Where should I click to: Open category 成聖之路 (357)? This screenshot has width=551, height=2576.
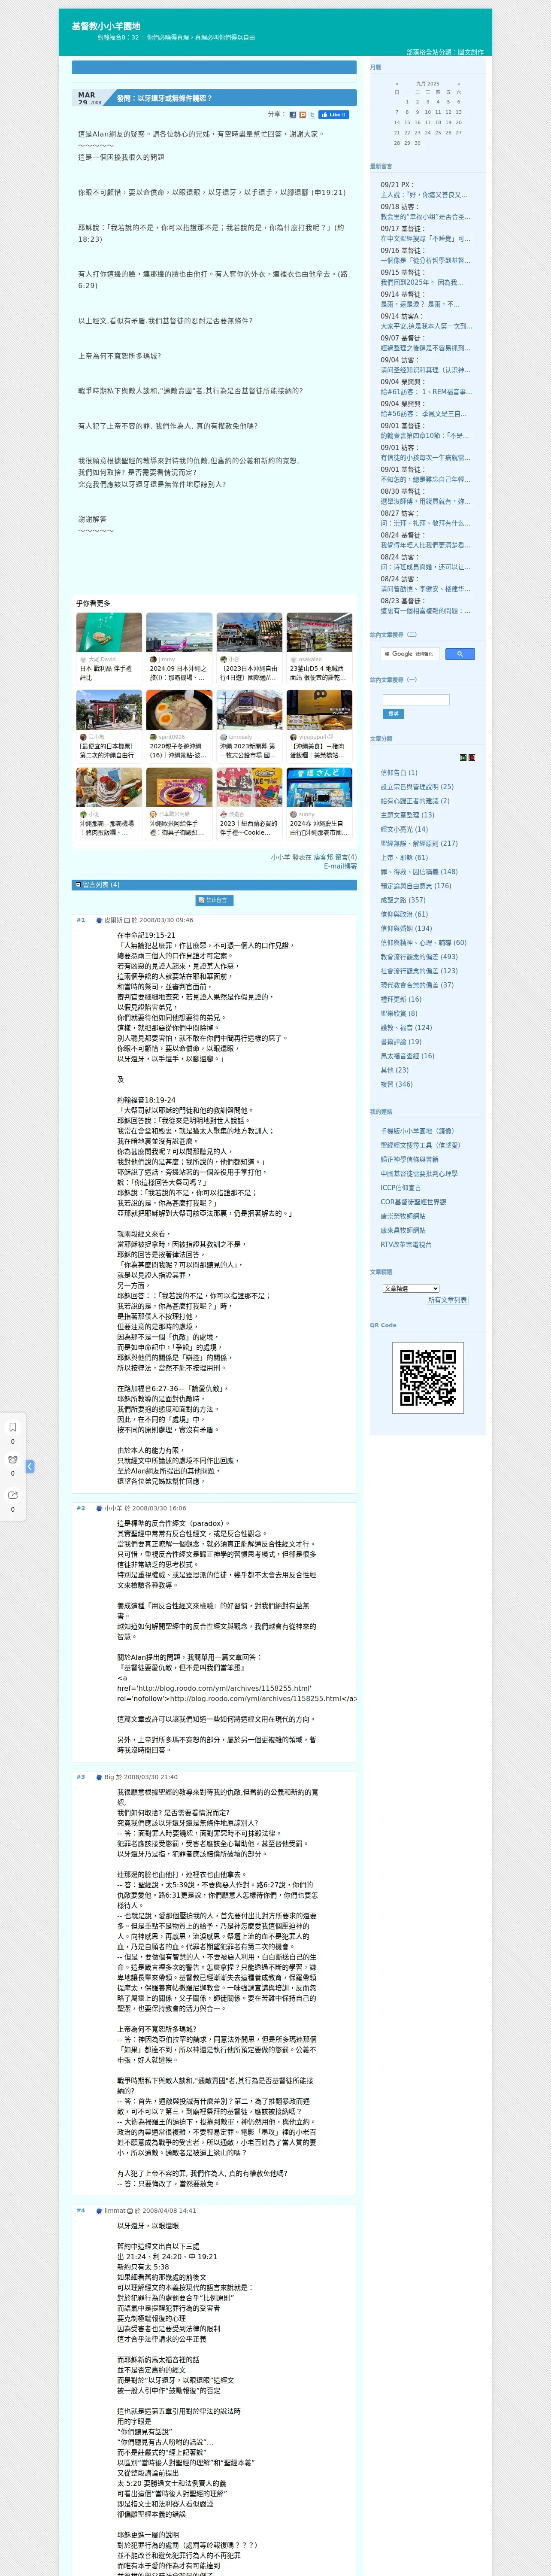(402, 900)
